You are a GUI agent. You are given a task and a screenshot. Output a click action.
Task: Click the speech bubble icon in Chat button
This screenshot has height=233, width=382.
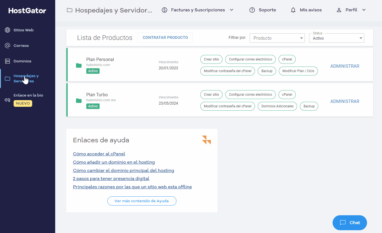[343, 222]
